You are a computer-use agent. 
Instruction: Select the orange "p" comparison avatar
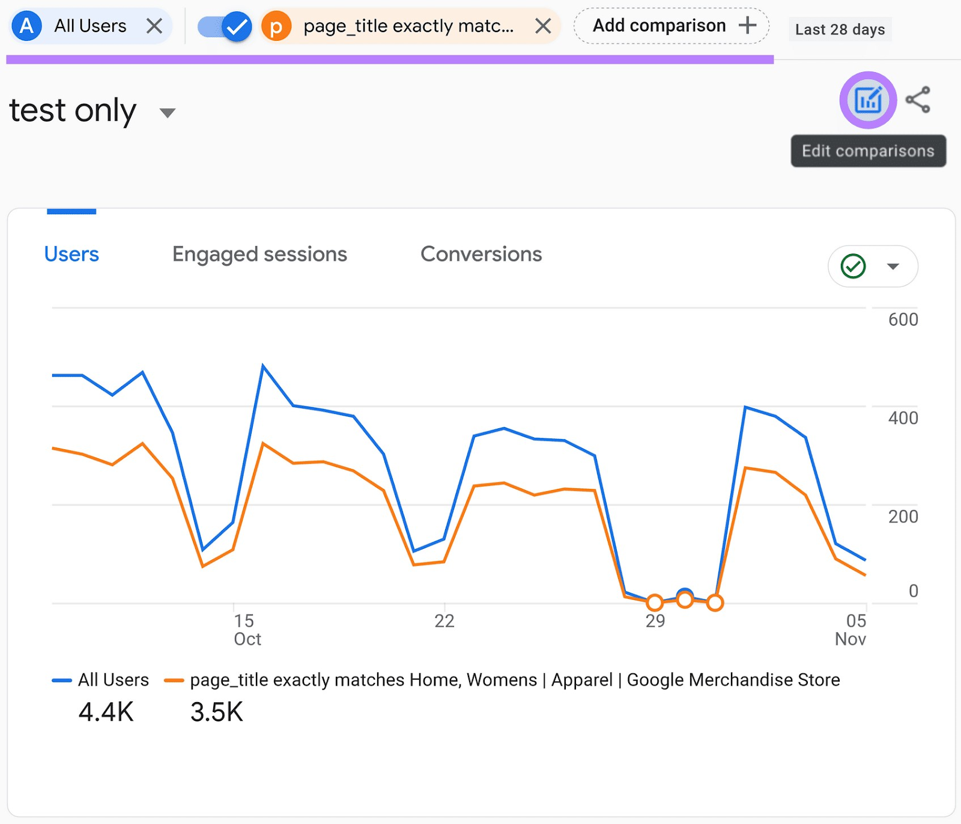pyautogui.click(x=277, y=26)
